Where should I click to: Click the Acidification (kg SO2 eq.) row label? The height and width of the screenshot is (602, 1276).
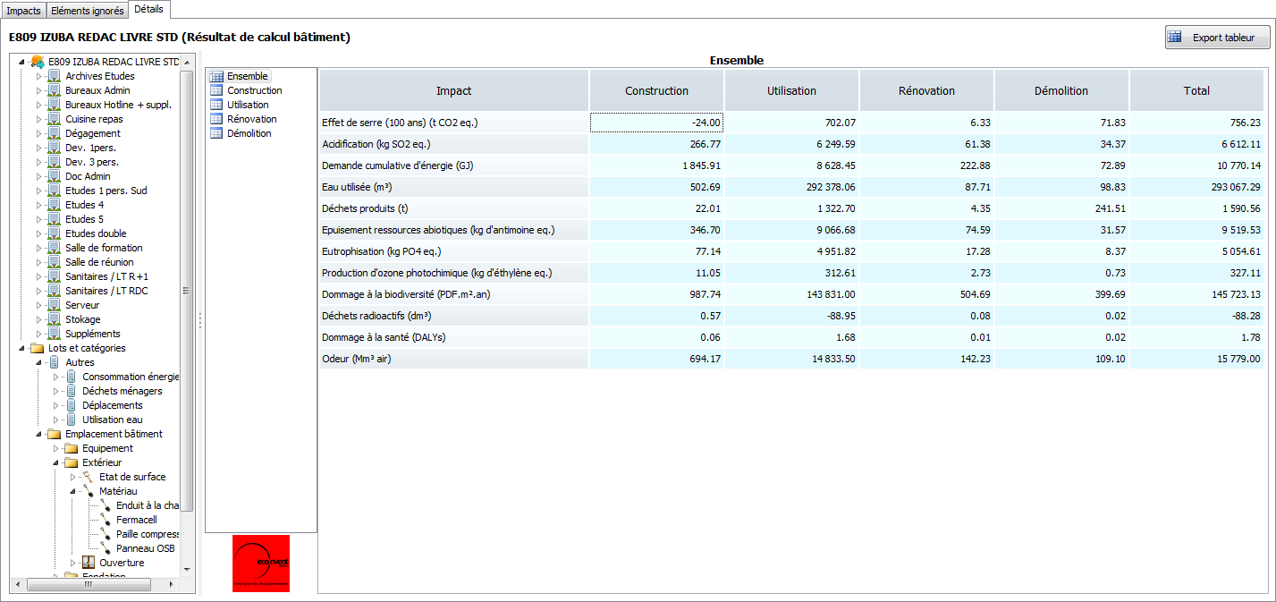454,144
